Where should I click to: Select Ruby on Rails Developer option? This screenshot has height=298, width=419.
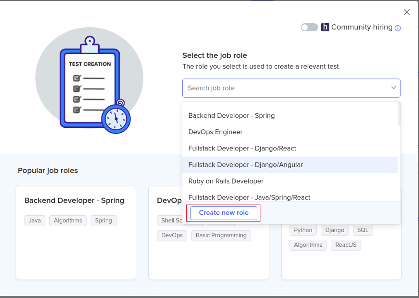coord(226,181)
